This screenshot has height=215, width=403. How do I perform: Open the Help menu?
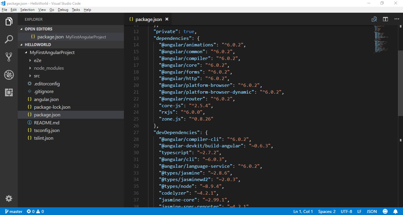[x=87, y=10]
